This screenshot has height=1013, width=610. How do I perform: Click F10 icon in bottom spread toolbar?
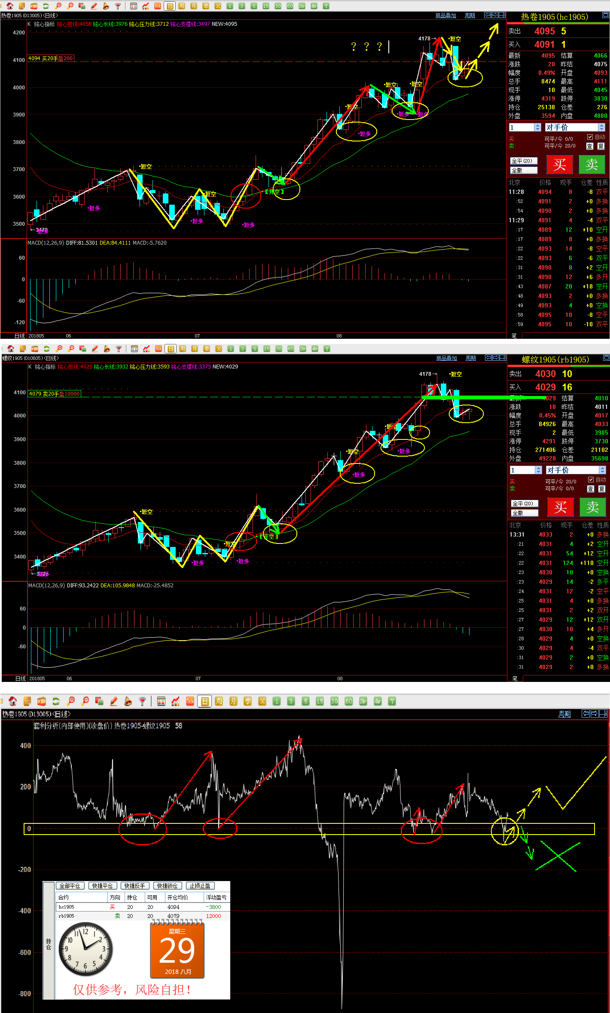(x=42, y=701)
